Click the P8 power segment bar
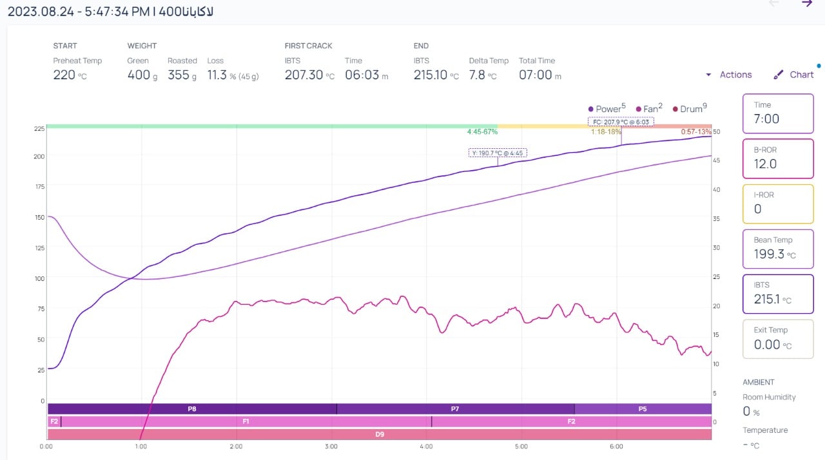825x460 pixels. tap(192, 409)
